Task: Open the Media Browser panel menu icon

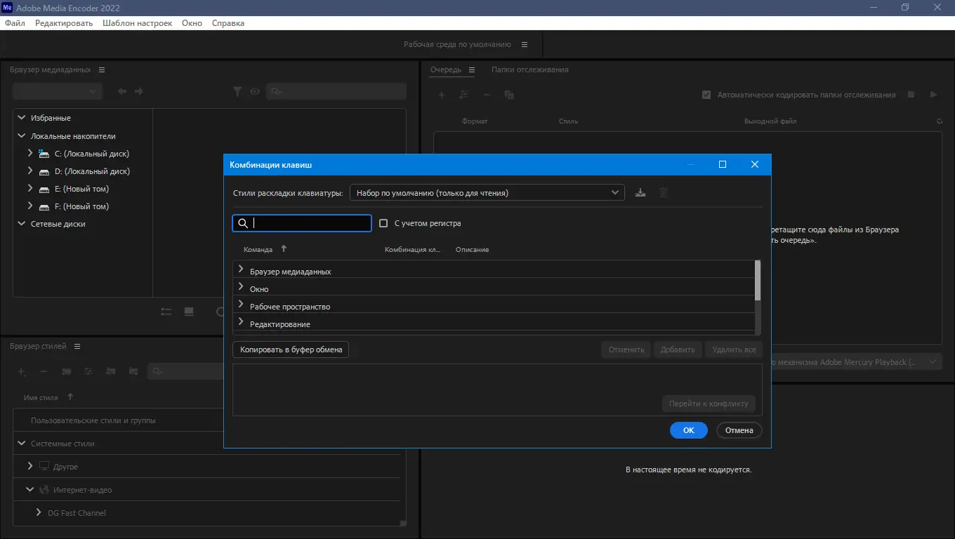Action: 102,69
